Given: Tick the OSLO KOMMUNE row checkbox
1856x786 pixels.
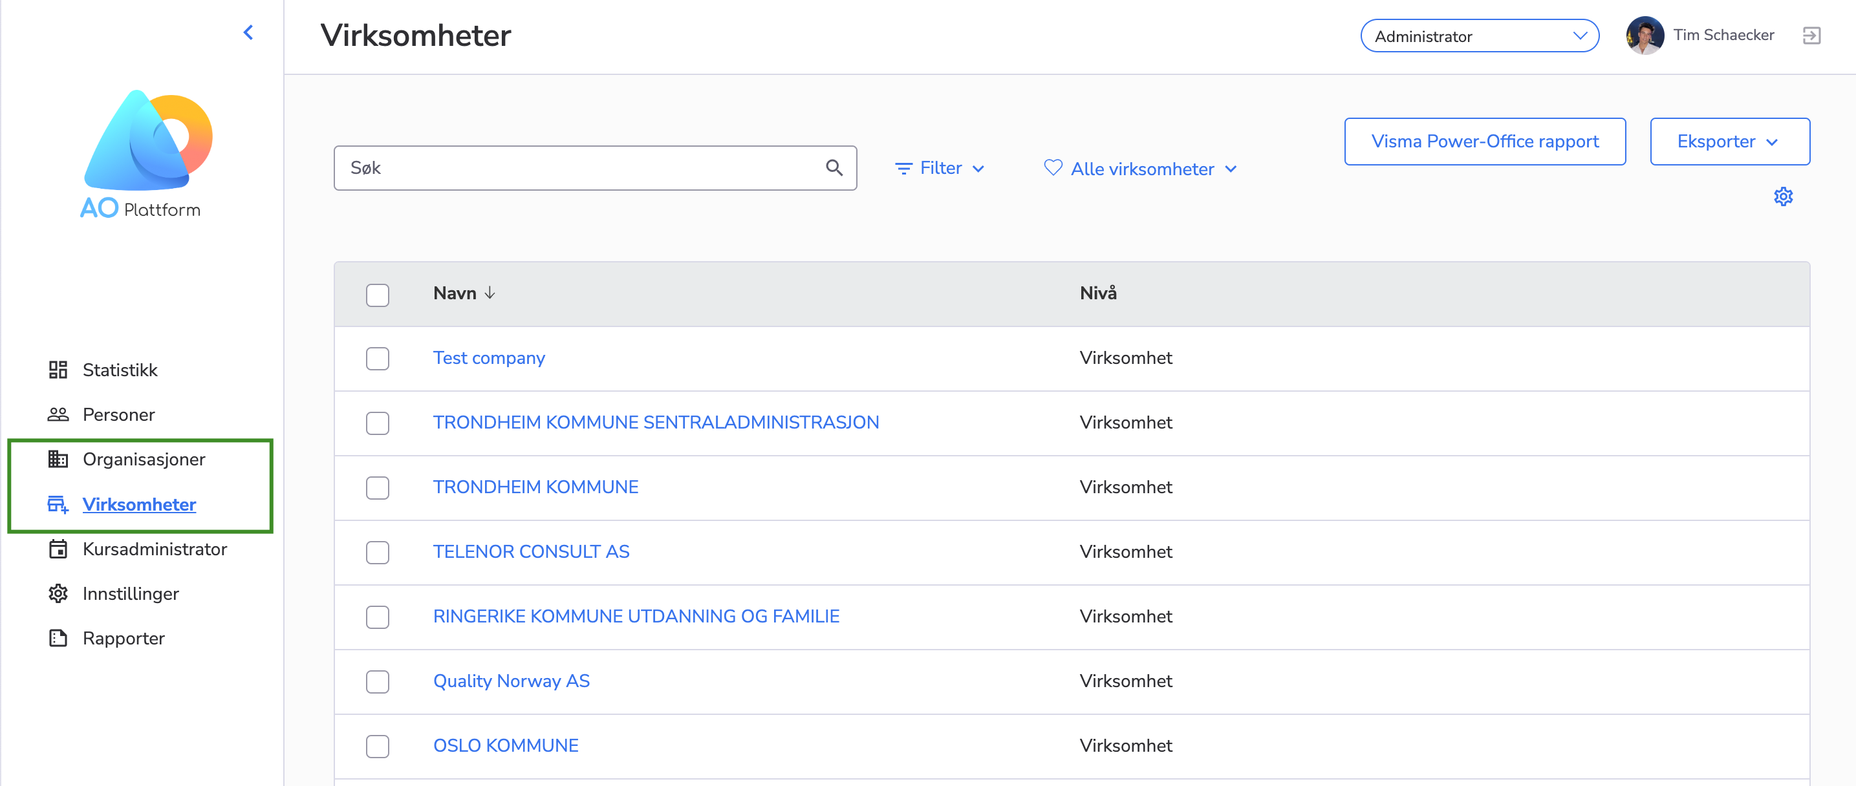Looking at the screenshot, I should click(378, 747).
